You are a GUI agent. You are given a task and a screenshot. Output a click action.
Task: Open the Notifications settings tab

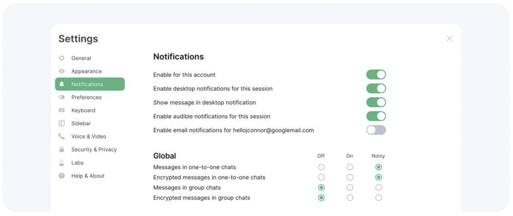coord(90,84)
